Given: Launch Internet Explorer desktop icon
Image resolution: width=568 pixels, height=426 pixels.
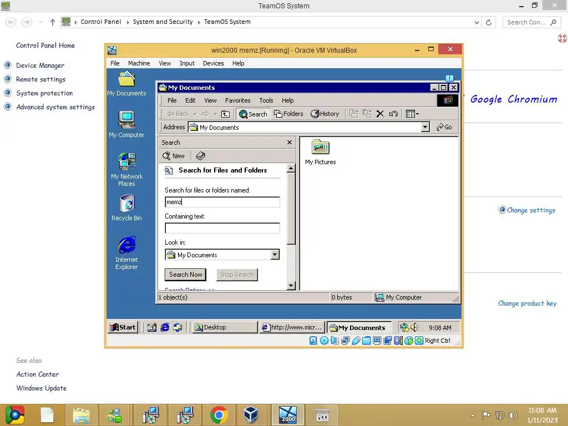Looking at the screenshot, I should 126,253.
